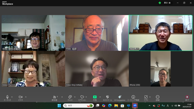
Task: Expand the apps options caret
Action: [x=150, y=97]
